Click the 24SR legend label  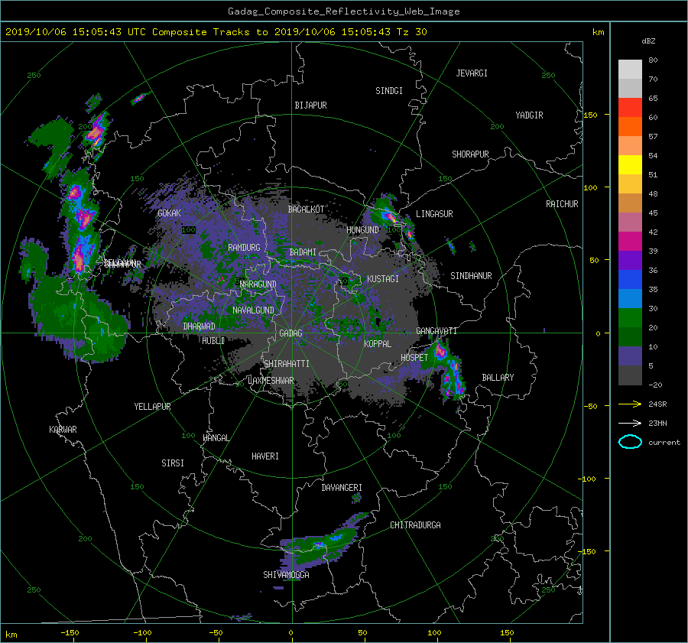657,404
